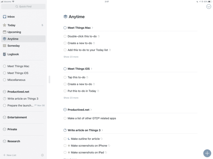
Task: Check off Double-click this to-do
Action: pos(65,36)
